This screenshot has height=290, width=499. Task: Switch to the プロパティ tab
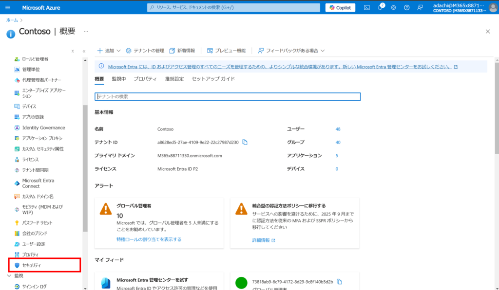pyautogui.click(x=145, y=79)
